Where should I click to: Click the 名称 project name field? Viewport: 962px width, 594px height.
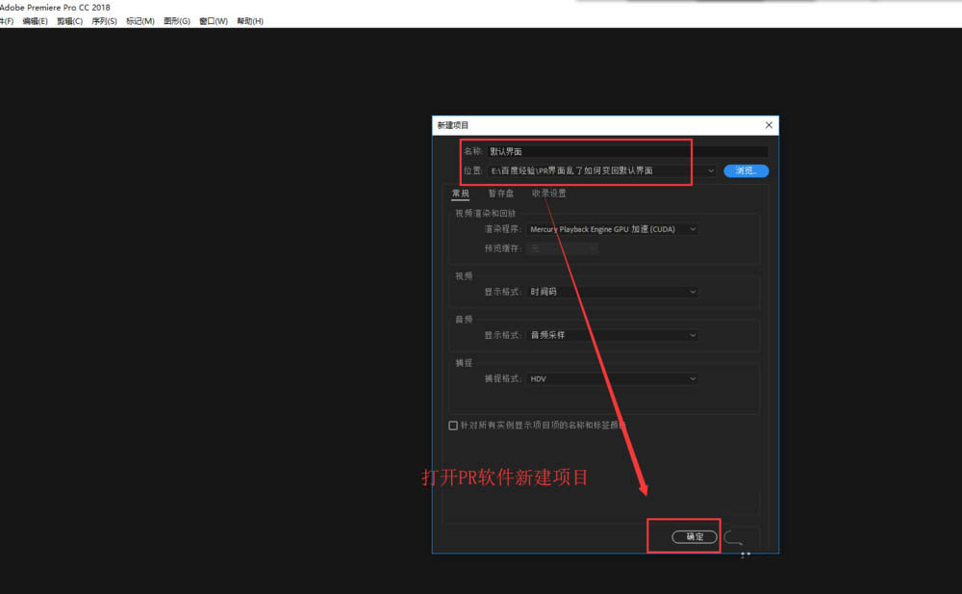point(627,151)
